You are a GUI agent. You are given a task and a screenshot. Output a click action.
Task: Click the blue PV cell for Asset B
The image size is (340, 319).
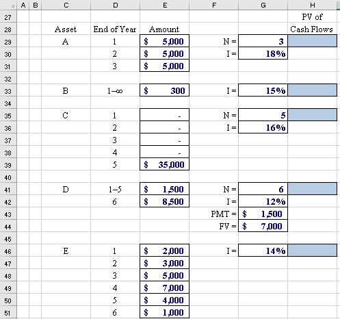313,90
